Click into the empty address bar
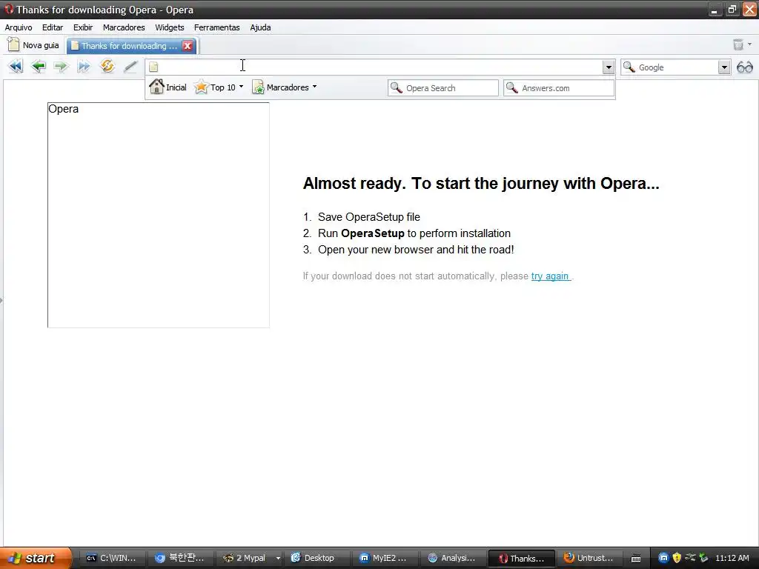 pos(380,67)
